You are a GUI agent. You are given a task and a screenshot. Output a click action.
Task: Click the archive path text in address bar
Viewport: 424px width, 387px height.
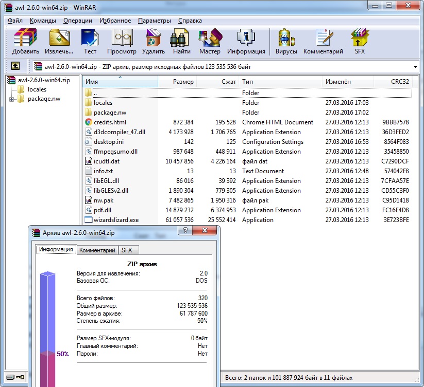coord(148,67)
